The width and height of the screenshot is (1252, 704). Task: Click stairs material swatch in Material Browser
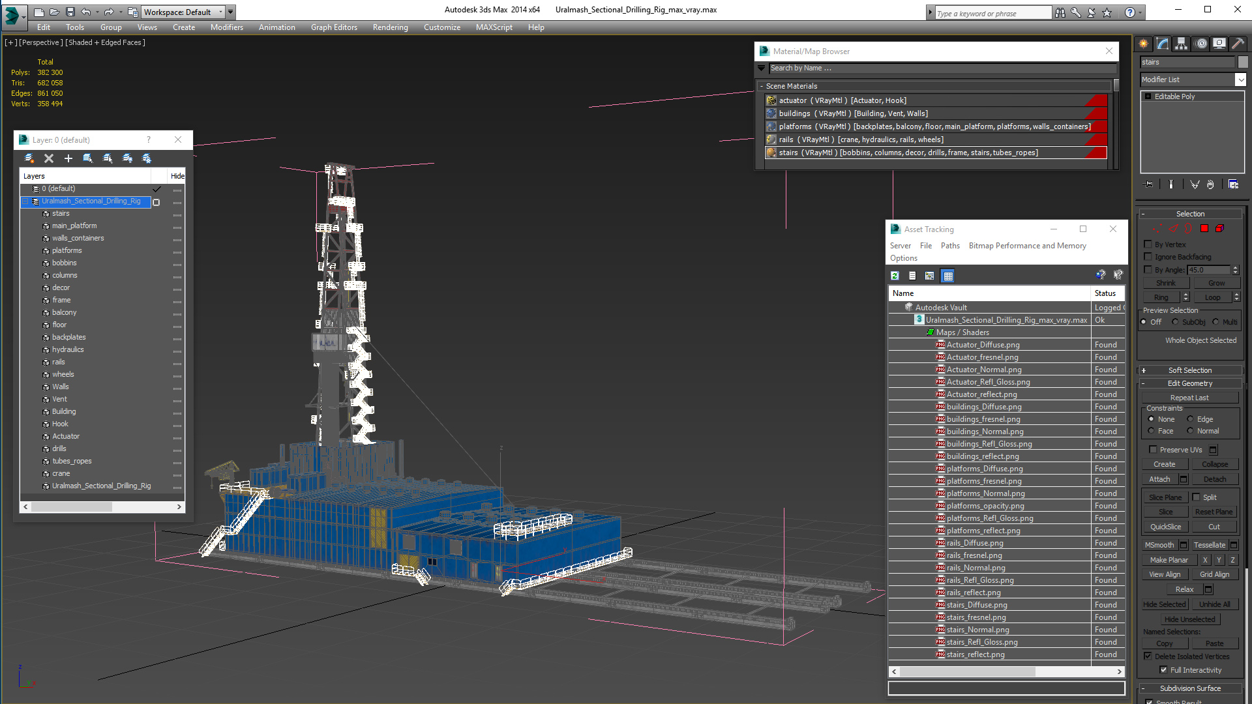coord(771,153)
